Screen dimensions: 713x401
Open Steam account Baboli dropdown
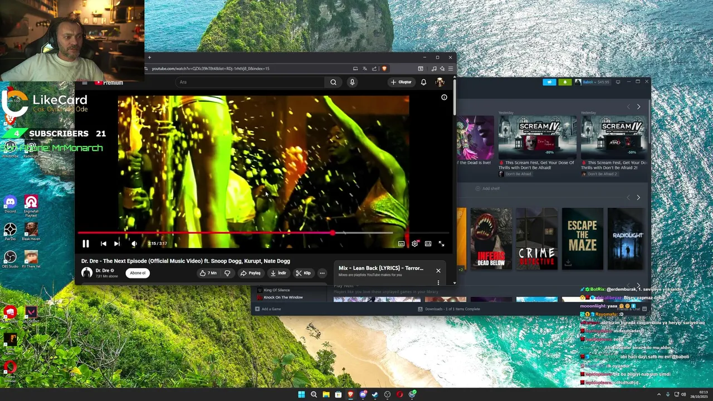(x=592, y=82)
